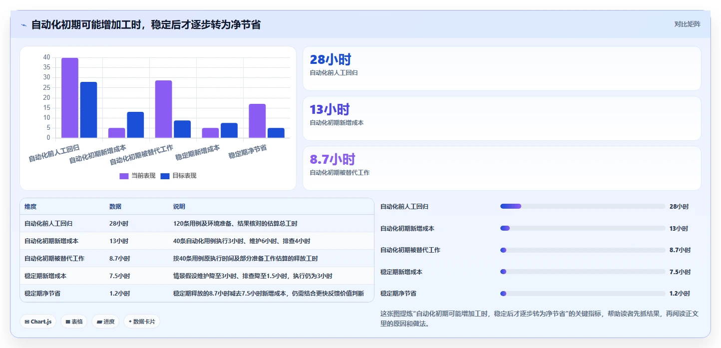
Task: Click the progress bar for 自动化初期被替代工作
Action: tap(583, 250)
